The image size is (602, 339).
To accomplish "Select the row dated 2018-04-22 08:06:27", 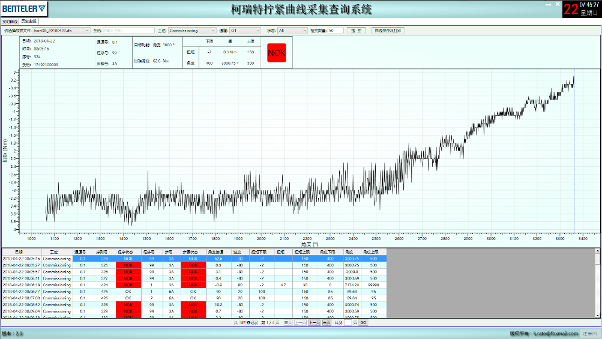I will tap(194, 292).
